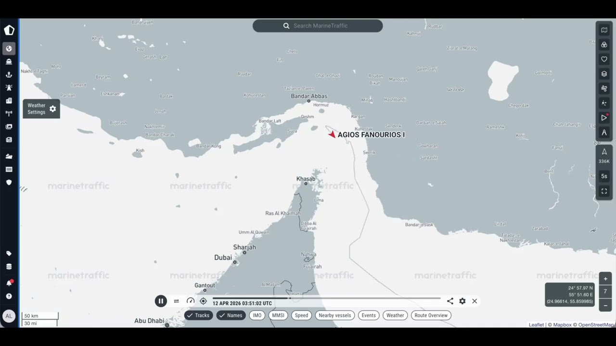Click the Dubai city label

223,258
